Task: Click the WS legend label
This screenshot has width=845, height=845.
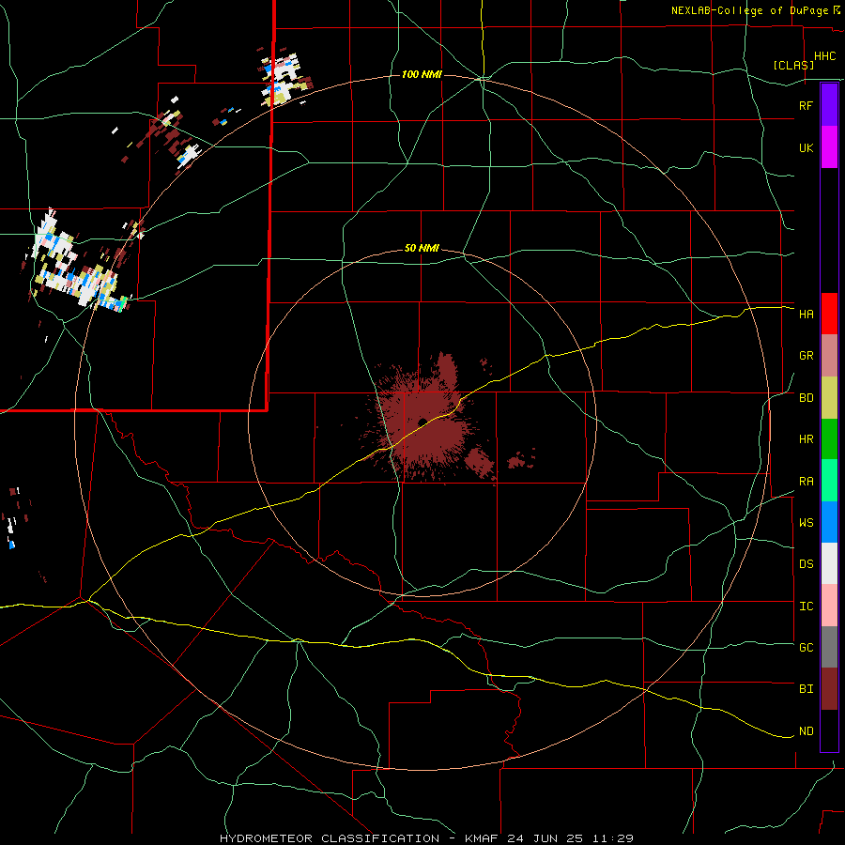Action: pyautogui.click(x=806, y=523)
